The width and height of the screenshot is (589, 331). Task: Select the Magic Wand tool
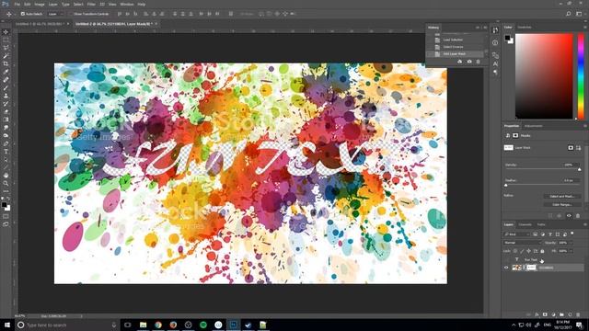pyautogui.click(x=6, y=56)
